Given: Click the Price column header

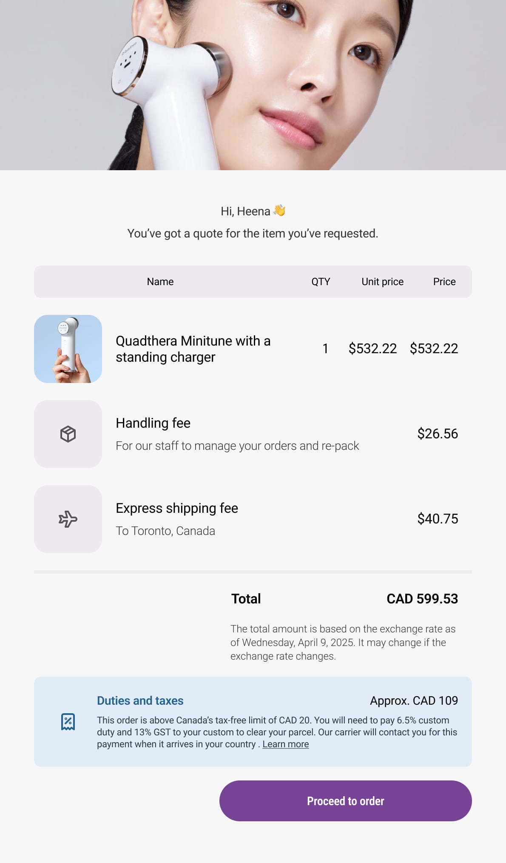Looking at the screenshot, I should (444, 282).
